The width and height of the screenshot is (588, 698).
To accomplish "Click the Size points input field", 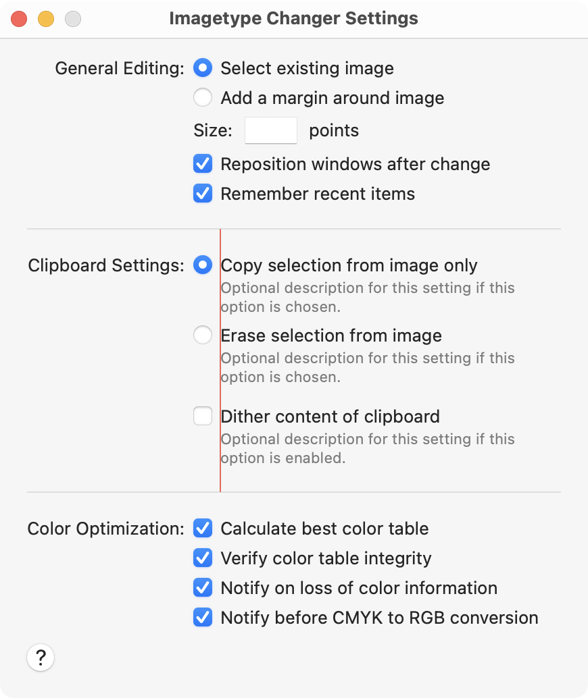I will coord(270,130).
